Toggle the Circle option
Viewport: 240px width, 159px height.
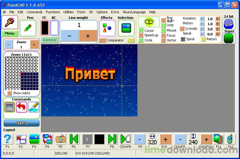pos(141,40)
